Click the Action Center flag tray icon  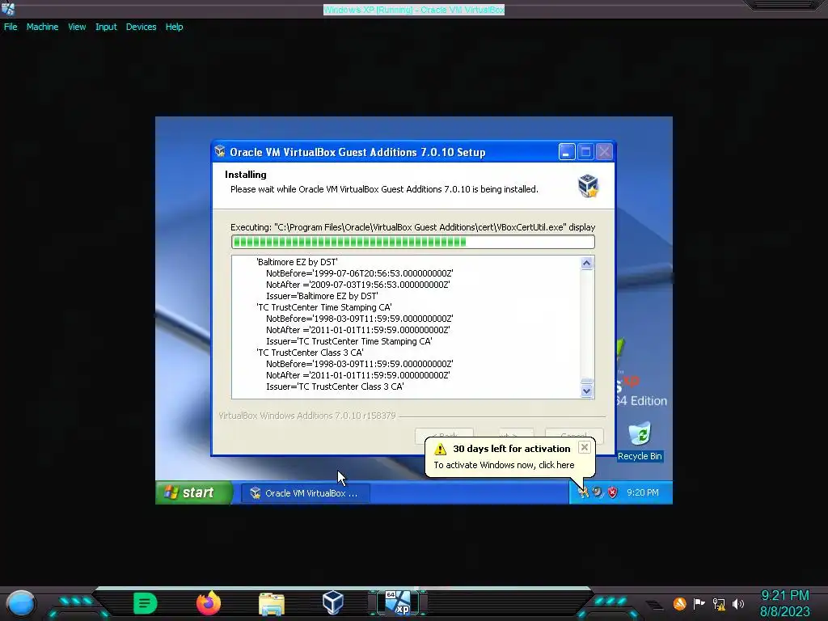[699, 603]
